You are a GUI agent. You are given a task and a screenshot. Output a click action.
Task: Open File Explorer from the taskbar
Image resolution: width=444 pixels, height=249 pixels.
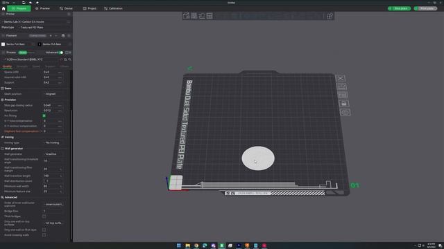[187, 246]
